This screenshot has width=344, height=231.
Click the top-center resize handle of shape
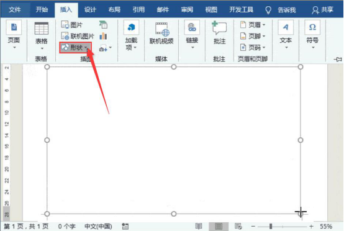(174, 67)
